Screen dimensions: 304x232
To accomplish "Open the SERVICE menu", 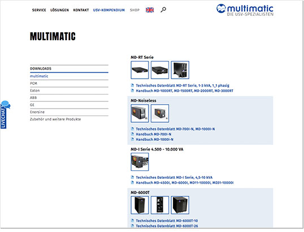I will click(39, 10).
